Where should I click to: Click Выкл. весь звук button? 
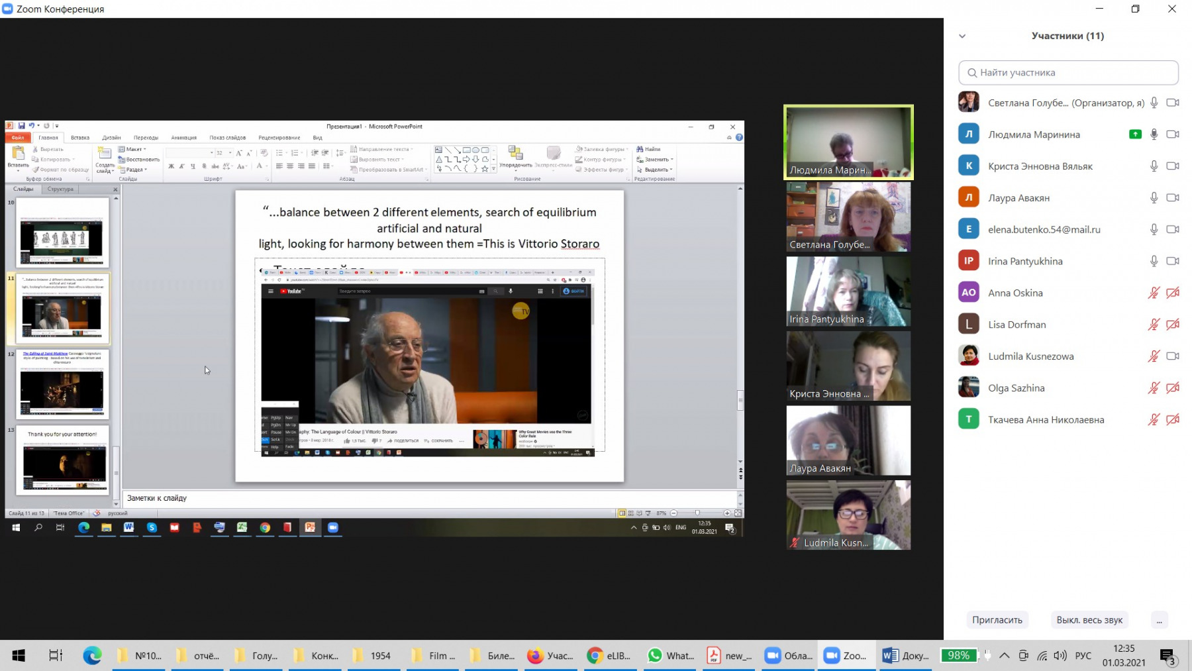(x=1089, y=620)
